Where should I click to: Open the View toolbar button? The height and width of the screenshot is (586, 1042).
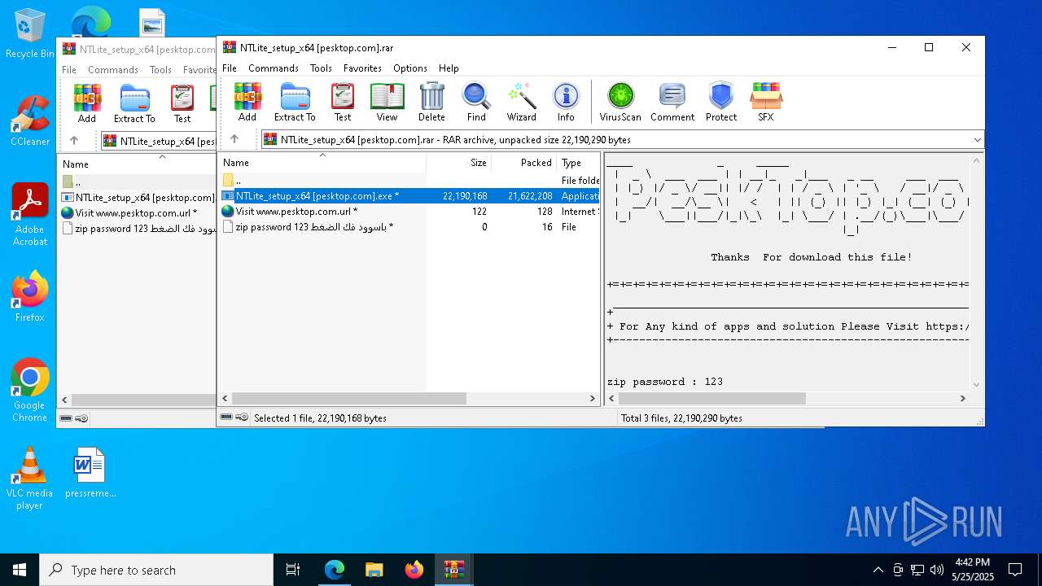(x=387, y=102)
